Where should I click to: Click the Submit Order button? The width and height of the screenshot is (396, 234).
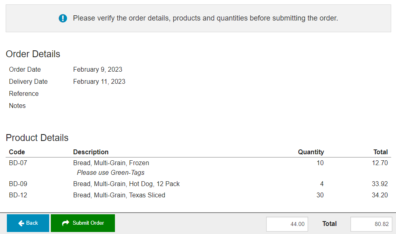coord(83,223)
